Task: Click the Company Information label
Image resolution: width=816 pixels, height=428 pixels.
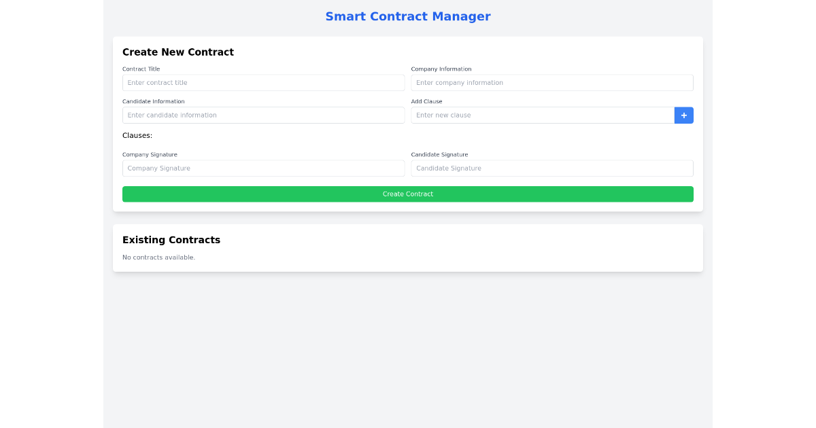Action: point(441,69)
